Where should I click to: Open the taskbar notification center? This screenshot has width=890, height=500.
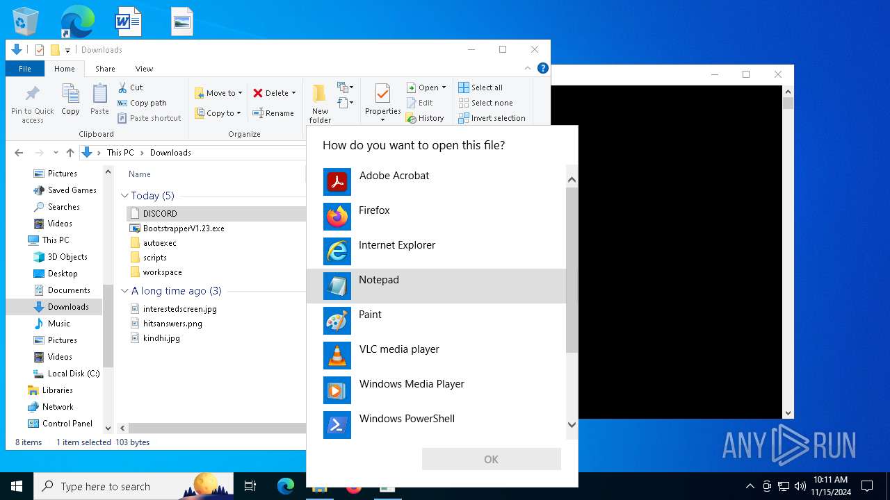tap(867, 486)
